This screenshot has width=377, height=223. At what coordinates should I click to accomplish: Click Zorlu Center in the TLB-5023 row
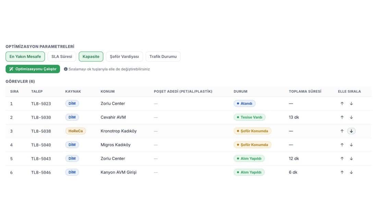tap(113, 103)
